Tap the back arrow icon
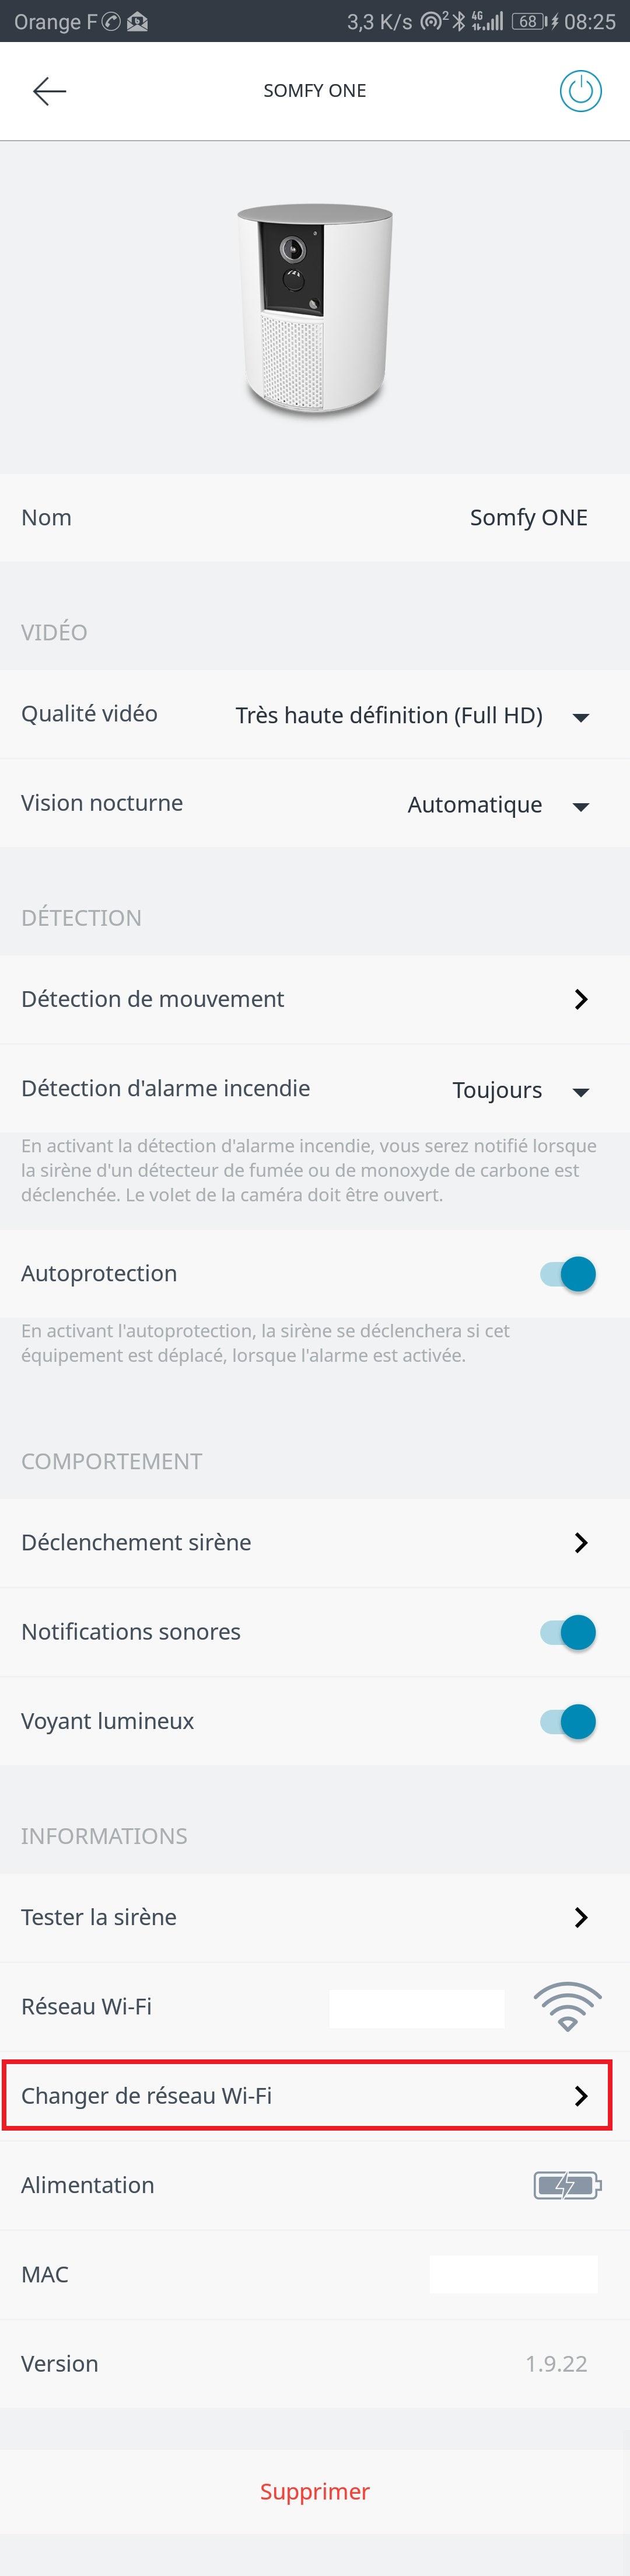This screenshot has width=630, height=2576. pos(49,91)
